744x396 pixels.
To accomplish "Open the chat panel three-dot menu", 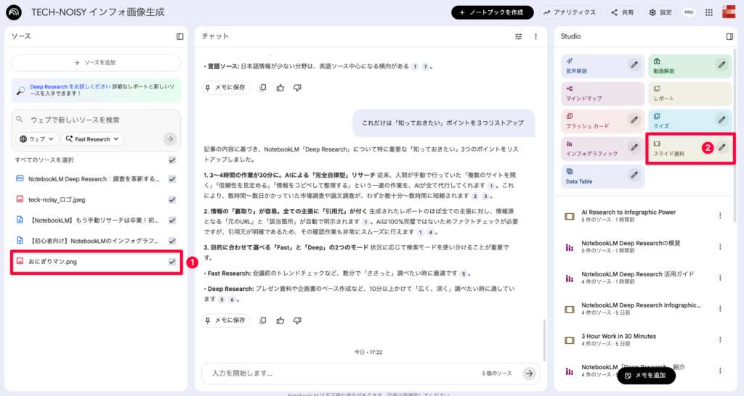I will pos(535,36).
